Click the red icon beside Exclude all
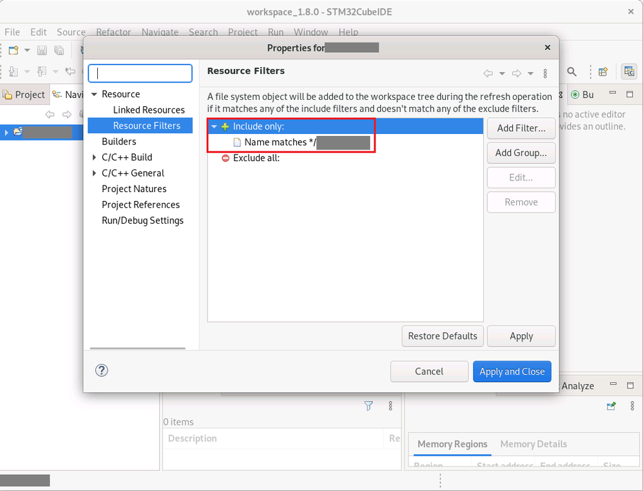Viewport: 643px width, 491px height. pos(226,158)
